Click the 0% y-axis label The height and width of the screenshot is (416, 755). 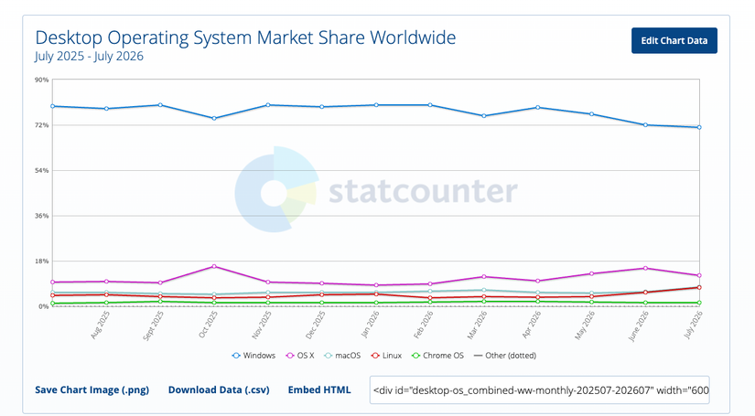click(x=43, y=306)
